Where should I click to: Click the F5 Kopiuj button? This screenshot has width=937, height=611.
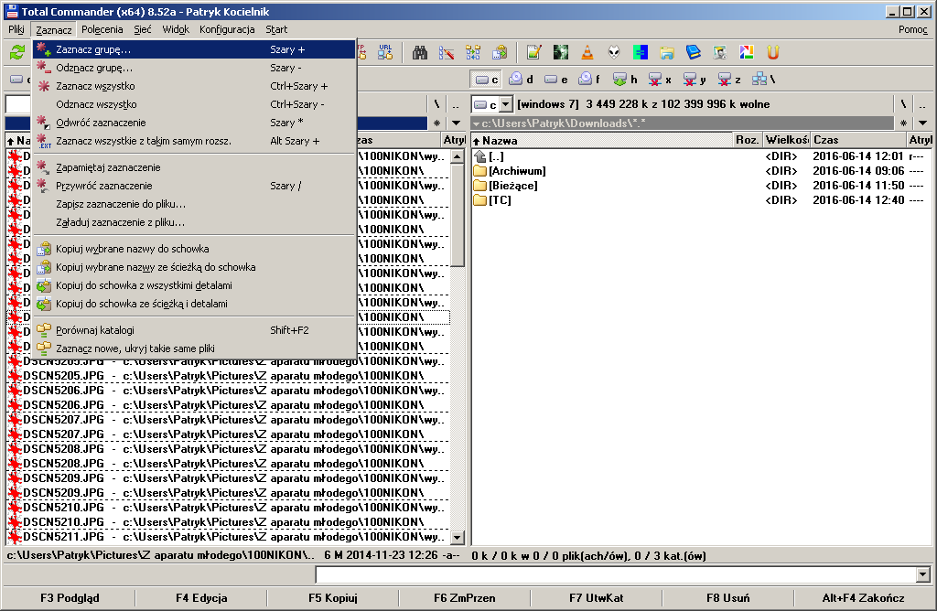[x=333, y=598]
